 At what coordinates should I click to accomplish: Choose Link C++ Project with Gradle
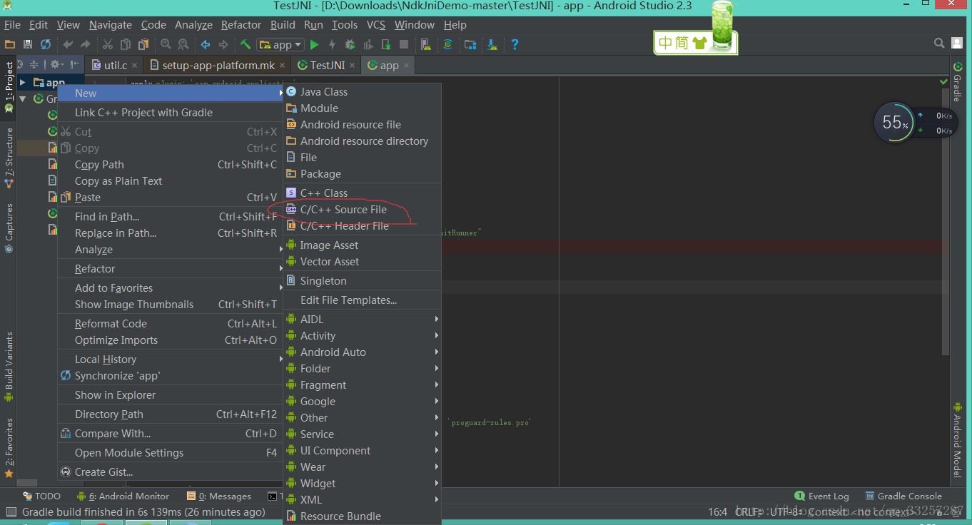(x=171, y=113)
